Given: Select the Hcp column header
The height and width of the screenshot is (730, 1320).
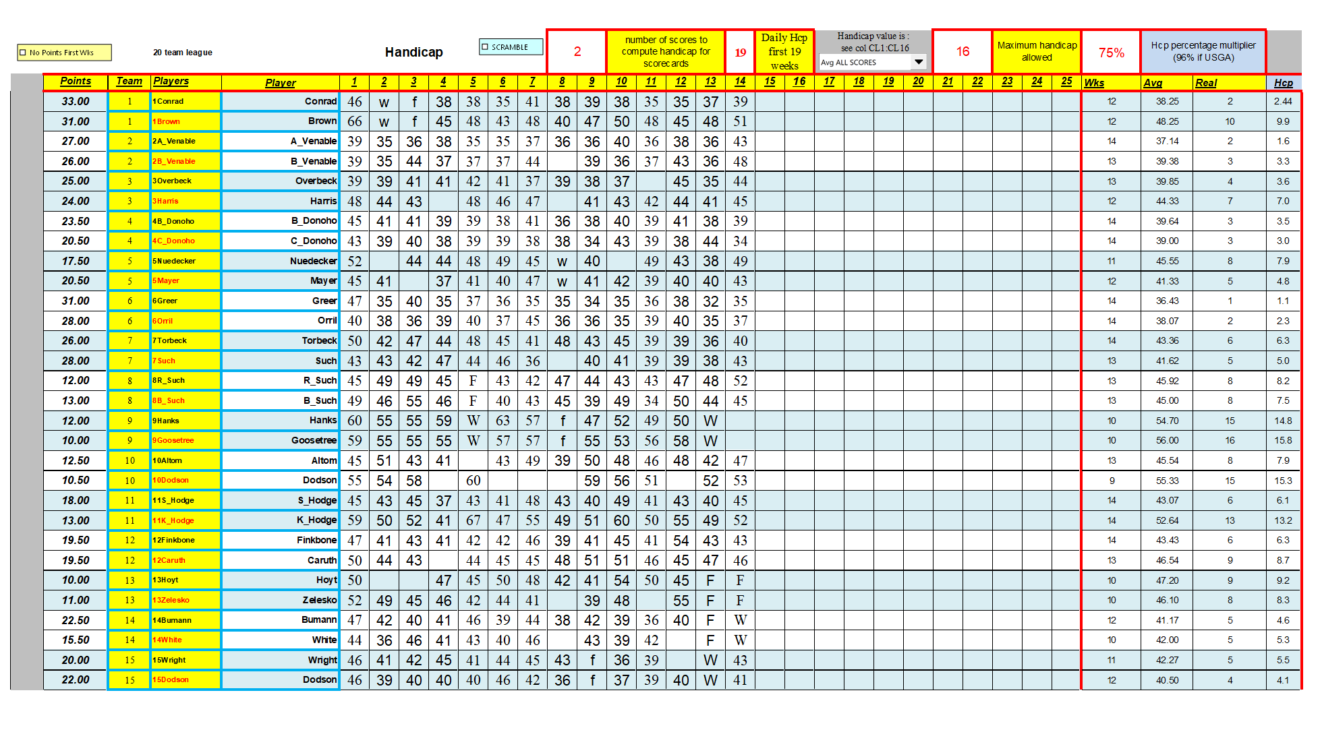Looking at the screenshot, I should [1284, 82].
